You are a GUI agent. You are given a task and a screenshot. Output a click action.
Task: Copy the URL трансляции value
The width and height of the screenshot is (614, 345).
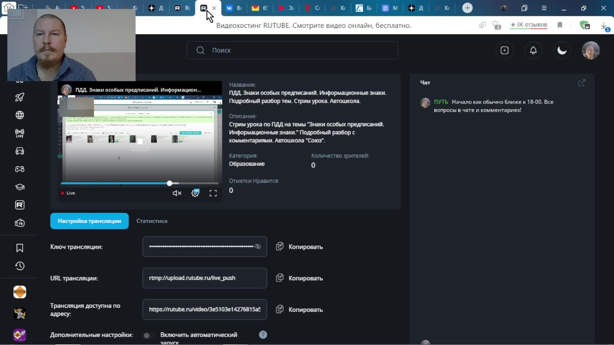pyautogui.click(x=299, y=278)
